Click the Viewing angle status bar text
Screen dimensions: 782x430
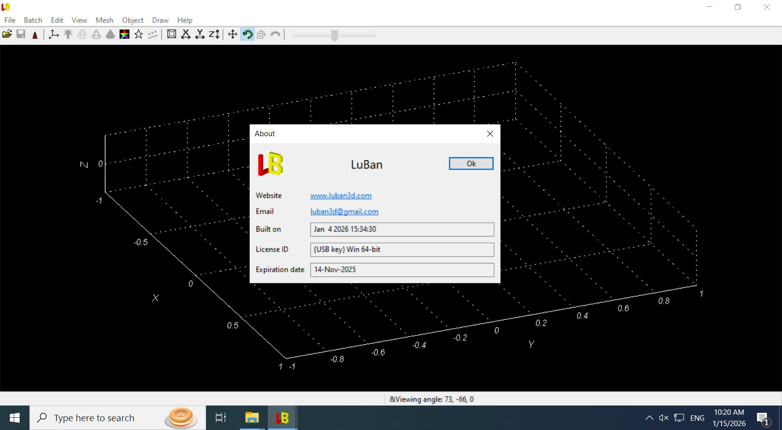pyautogui.click(x=432, y=399)
